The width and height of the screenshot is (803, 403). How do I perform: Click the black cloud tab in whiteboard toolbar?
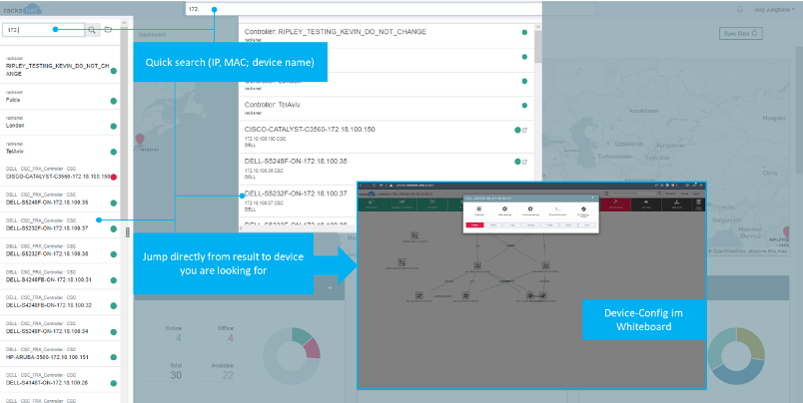click(646, 204)
